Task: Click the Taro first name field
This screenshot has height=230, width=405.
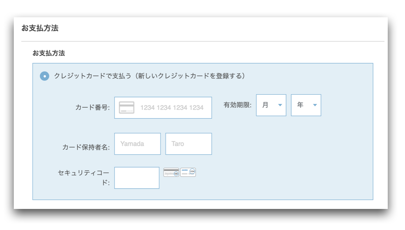Action: click(x=189, y=144)
